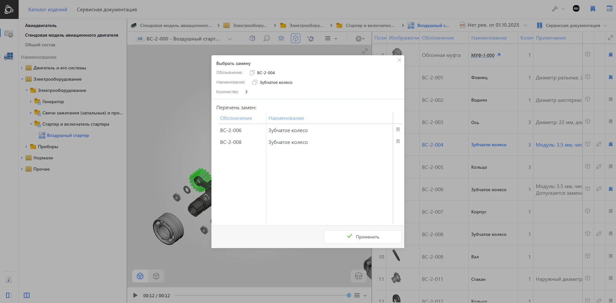Toggle bookmark on Водило row
Image resolution: width=616 pixels, height=303 pixels.
coord(611,100)
